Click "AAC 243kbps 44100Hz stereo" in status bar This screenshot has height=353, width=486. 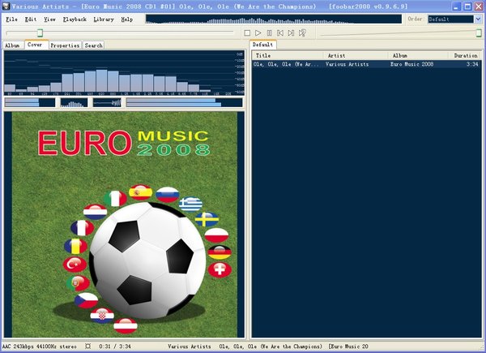click(40, 347)
